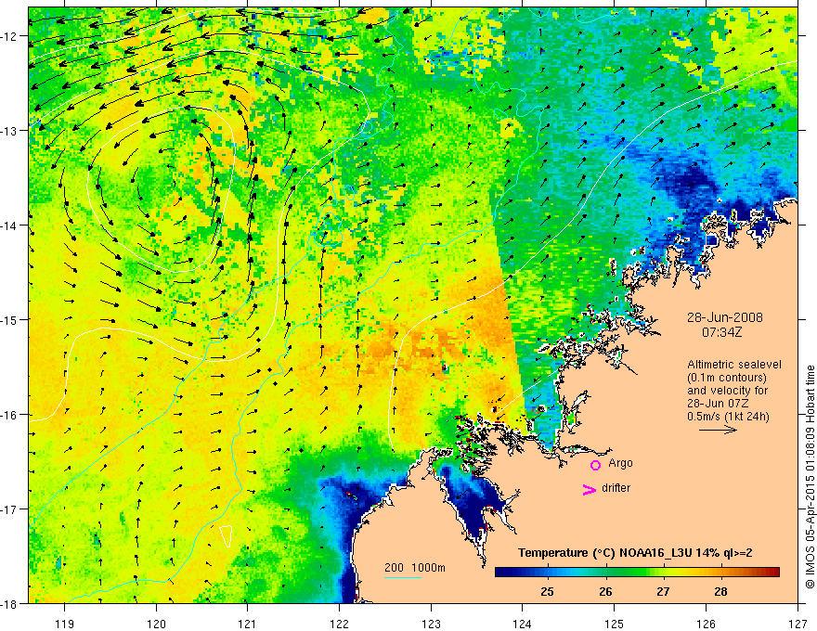Click the 'and velocity for' caption line
Viewport: 817px width, 631px height.
(x=727, y=391)
